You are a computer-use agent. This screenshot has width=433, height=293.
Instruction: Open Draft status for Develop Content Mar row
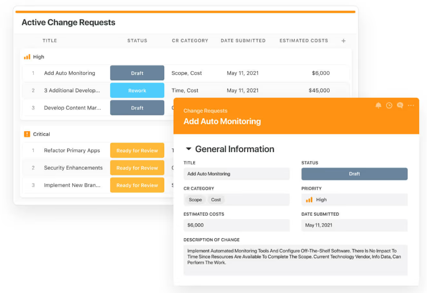tap(137, 108)
